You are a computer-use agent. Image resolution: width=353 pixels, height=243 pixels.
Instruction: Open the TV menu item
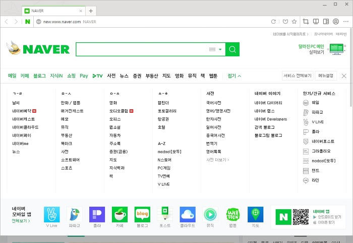[x=97, y=76]
